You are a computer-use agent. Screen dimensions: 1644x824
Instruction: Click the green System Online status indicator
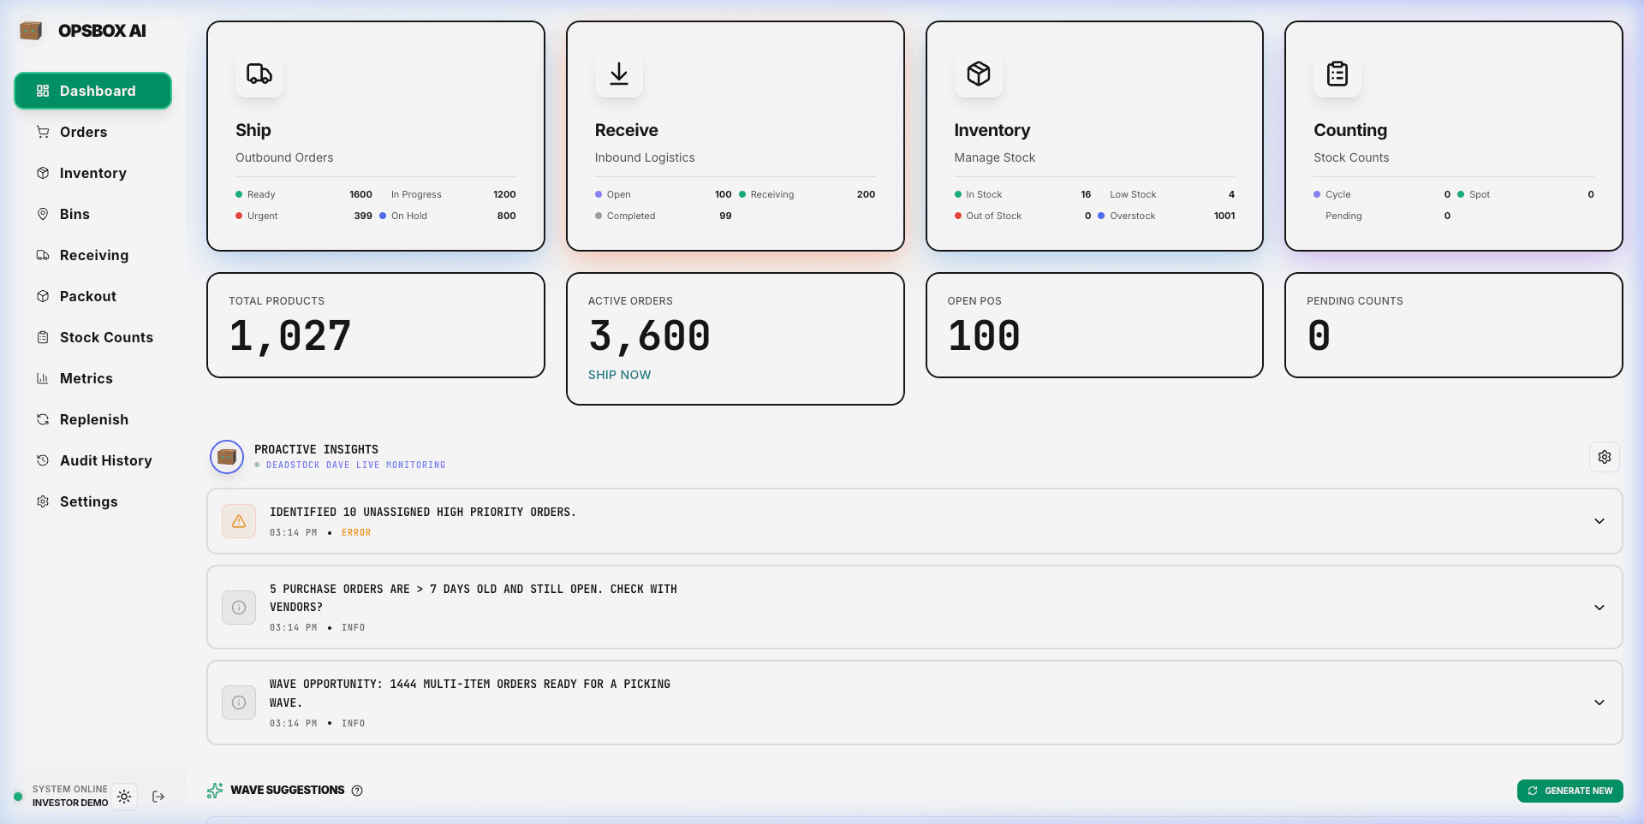pos(18,796)
